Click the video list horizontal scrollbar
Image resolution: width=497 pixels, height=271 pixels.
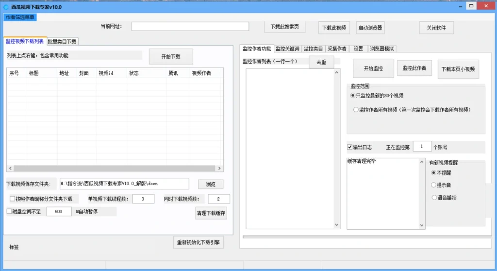tap(115, 168)
